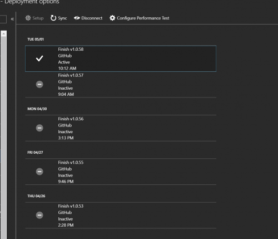Image resolution: width=278 pixels, height=239 pixels.
Task: Click the Setup gear icon
Action: (28, 18)
